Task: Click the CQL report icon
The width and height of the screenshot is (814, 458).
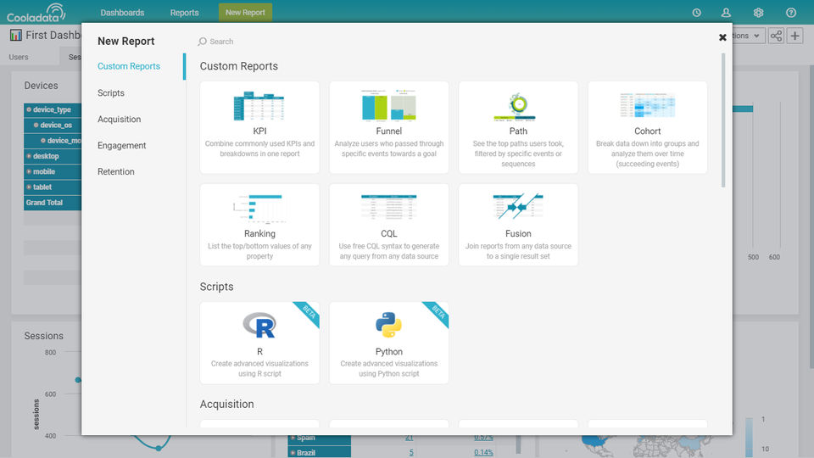Action: [389, 207]
